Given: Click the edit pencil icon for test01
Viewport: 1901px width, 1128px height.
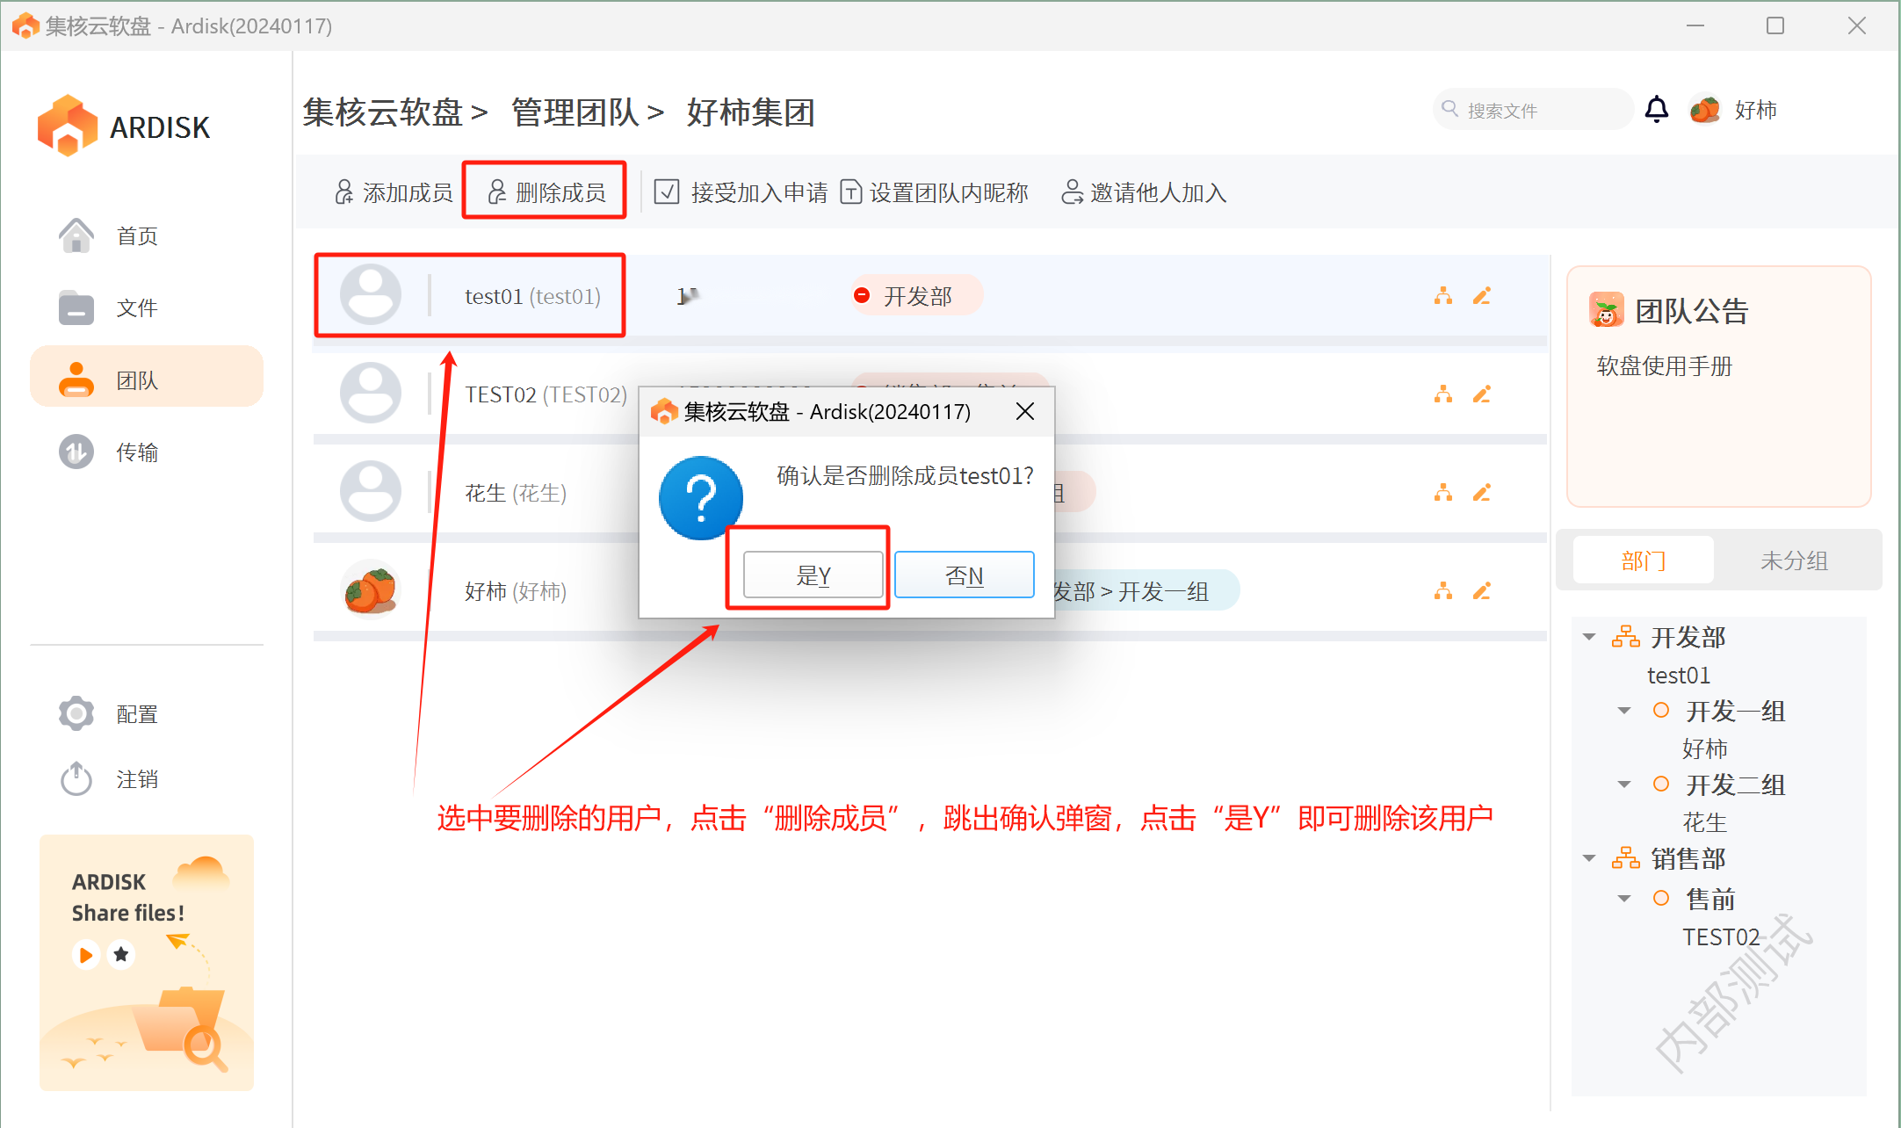Looking at the screenshot, I should coord(1482,296).
